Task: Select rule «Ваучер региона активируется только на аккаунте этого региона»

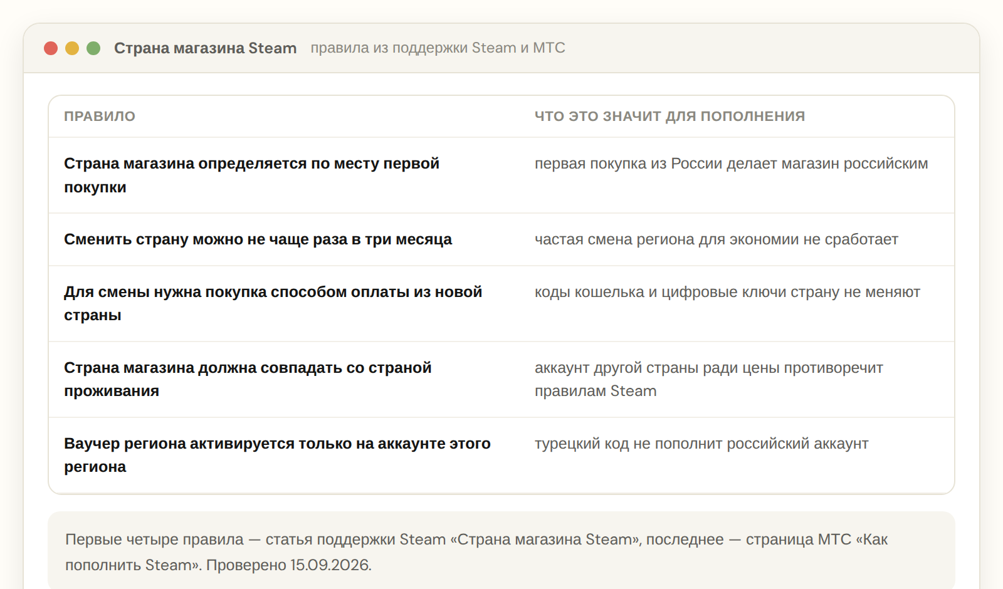Action: (277, 455)
